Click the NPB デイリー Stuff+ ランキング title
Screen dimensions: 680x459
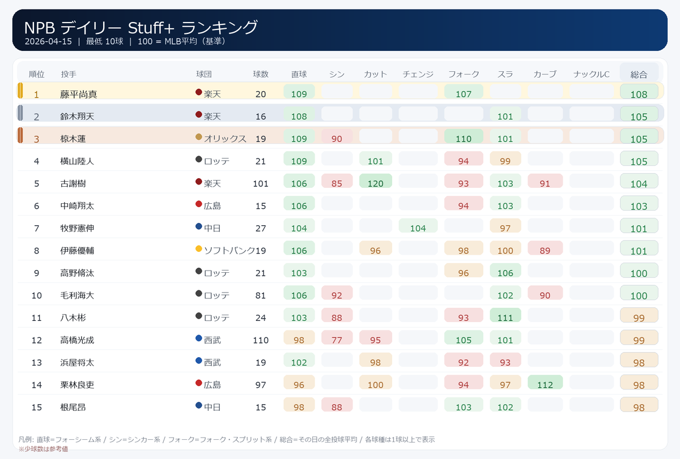(x=141, y=27)
